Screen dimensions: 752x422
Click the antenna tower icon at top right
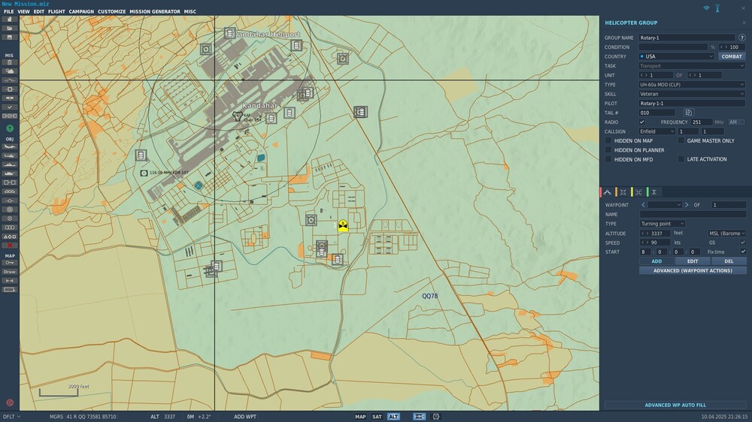[717, 8]
